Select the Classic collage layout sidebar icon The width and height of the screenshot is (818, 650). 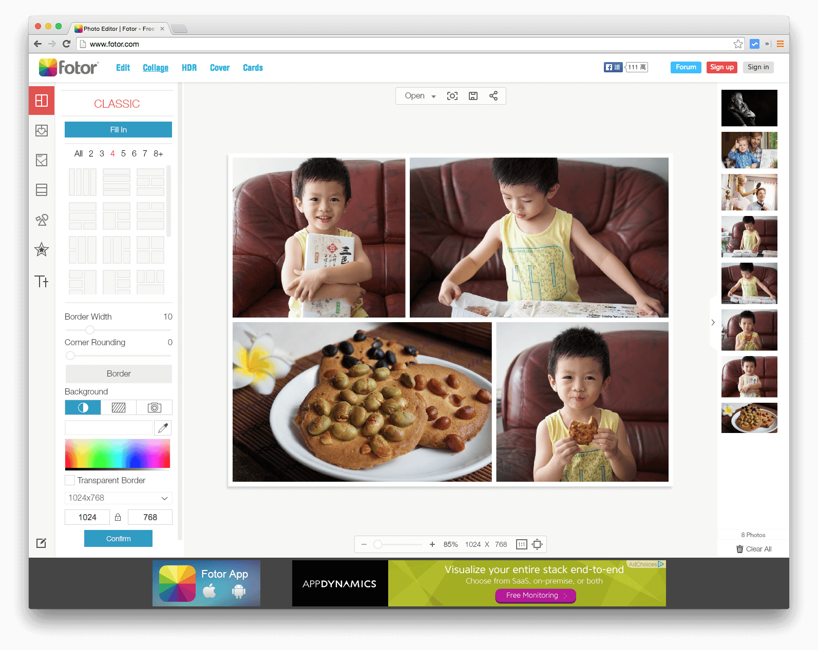42,101
